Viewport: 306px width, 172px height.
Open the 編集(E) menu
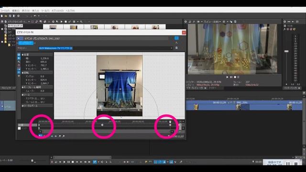pyautogui.click(x=16, y=11)
